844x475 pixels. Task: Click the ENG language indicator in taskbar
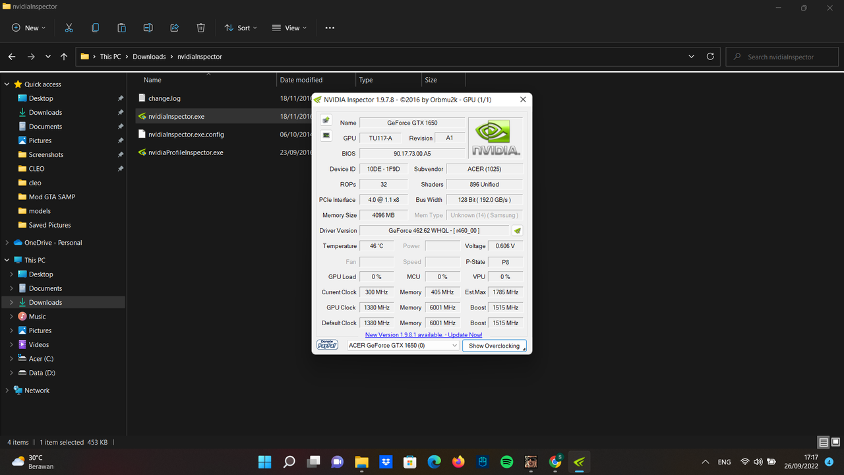724,462
